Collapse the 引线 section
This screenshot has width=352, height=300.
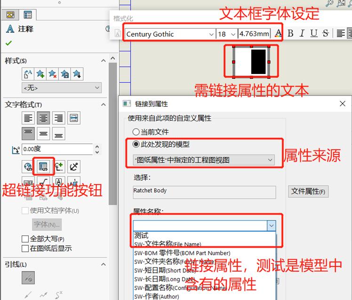tap(103, 264)
